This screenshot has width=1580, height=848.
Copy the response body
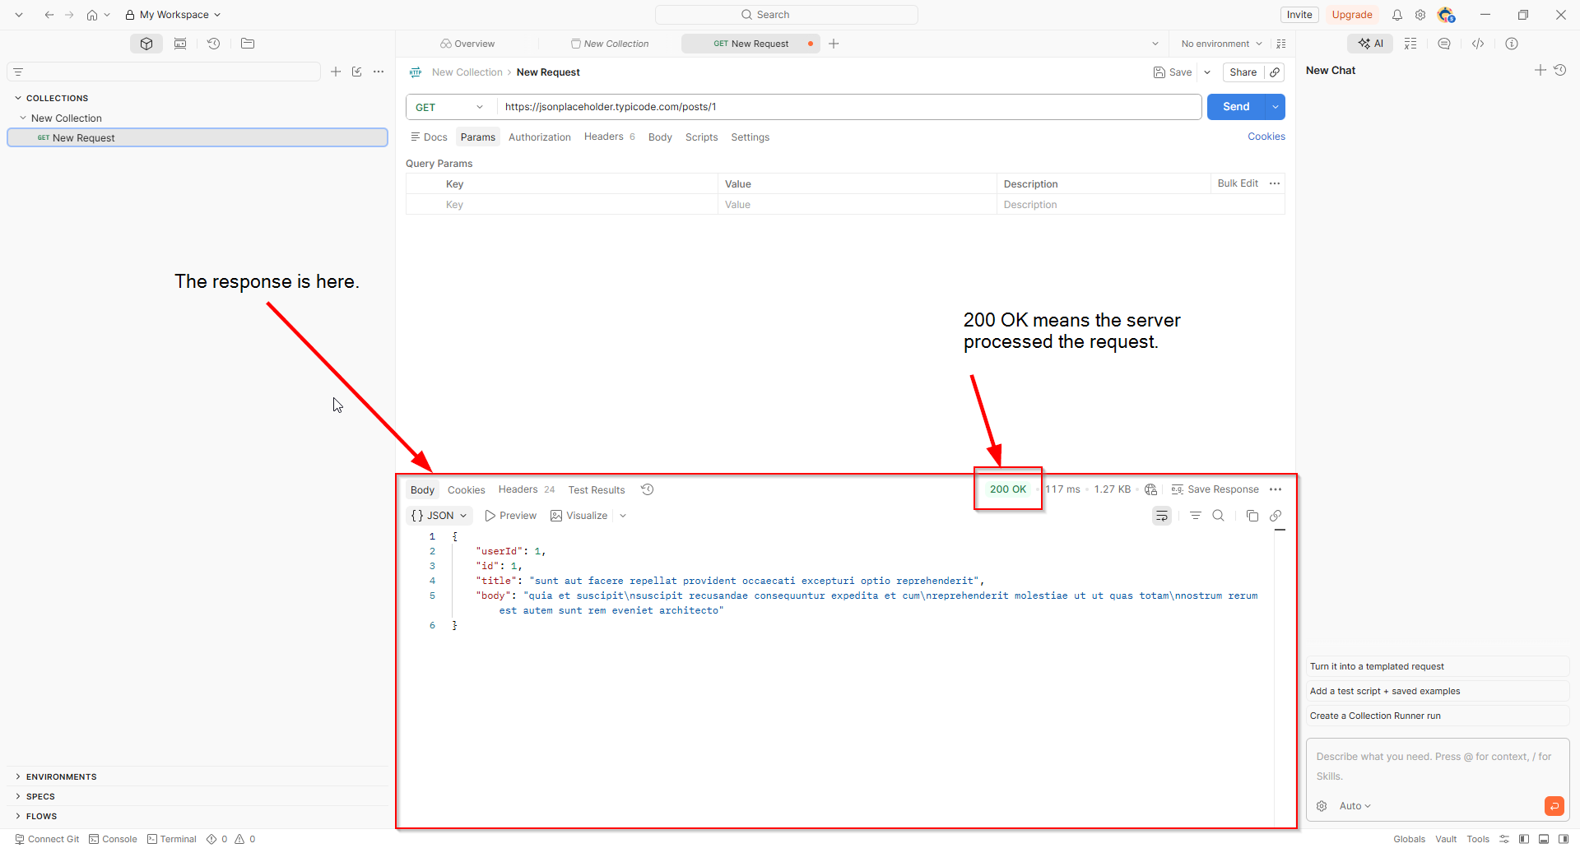[x=1252, y=516]
